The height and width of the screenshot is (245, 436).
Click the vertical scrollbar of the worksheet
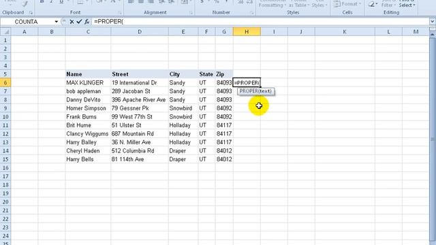pyautogui.click(x=433, y=139)
